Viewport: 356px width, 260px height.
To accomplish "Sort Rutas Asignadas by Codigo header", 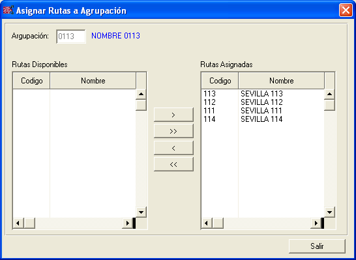I will click(220, 81).
